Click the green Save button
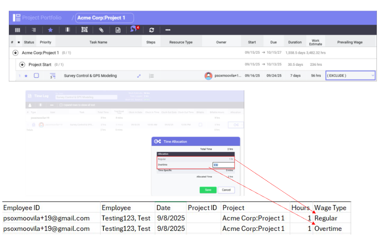 208,190
